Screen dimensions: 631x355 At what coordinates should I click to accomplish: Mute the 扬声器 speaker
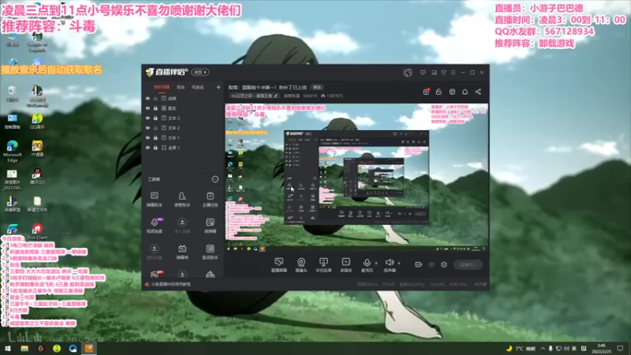tap(389, 265)
